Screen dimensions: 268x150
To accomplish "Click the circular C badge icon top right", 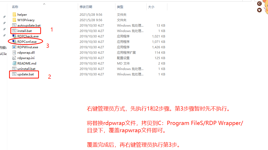I will click(x=259, y=4).
